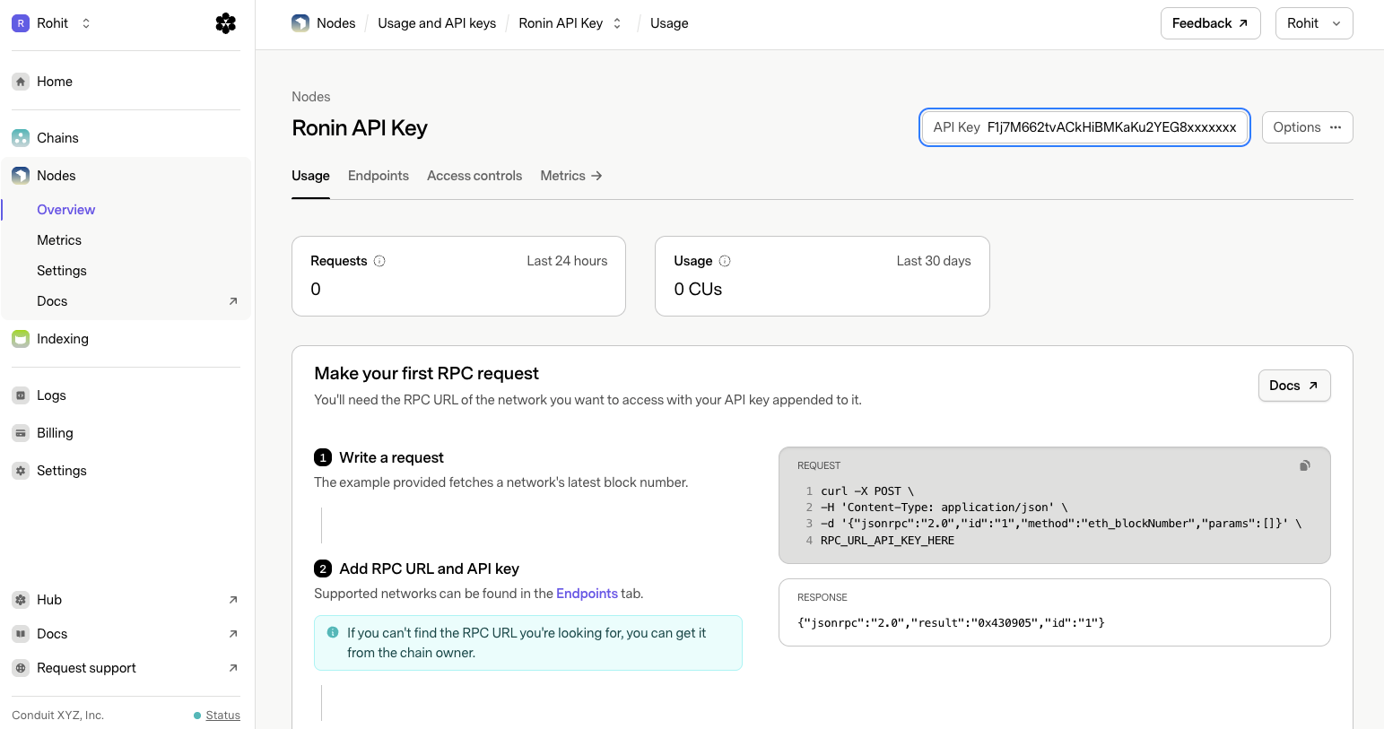Follow the Endpoints link in step two
This screenshot has width=1384, height=729.
click(x=587, y=594)
